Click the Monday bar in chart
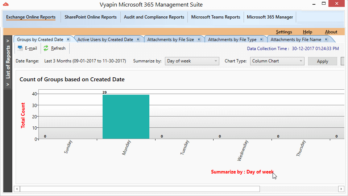 click(x=126, y=117)
